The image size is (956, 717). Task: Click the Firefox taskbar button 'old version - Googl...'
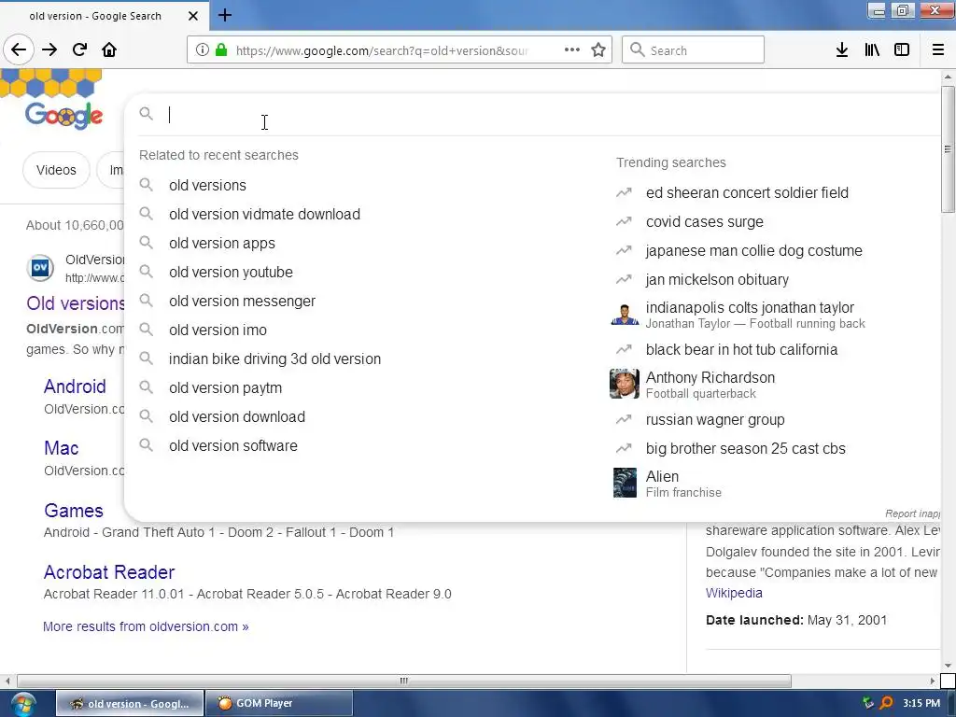tap(130, 703)
